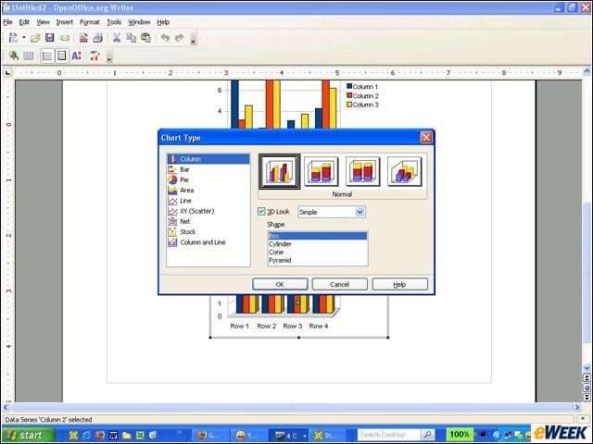593x444 pixels.
Task: Open the Window menu
Action: pyautogui.click(x=139, y=22)
